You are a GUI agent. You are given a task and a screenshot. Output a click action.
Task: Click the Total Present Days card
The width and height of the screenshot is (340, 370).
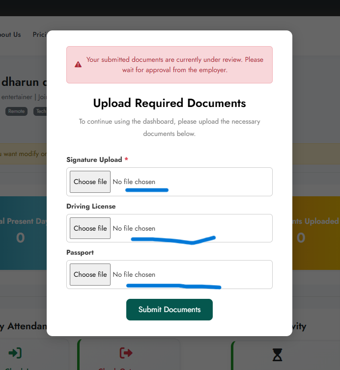click(22, 232)
